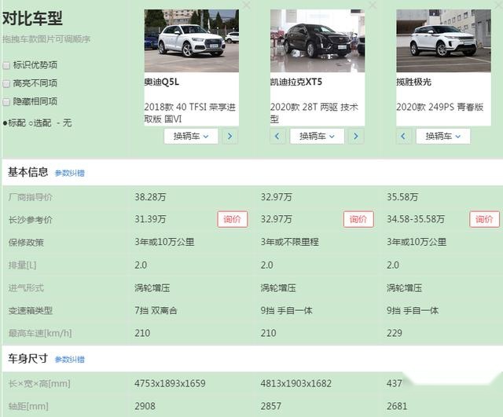Enable the 高亮不同项 checkbox
503x417 pixels.
[x=6, y=84]
